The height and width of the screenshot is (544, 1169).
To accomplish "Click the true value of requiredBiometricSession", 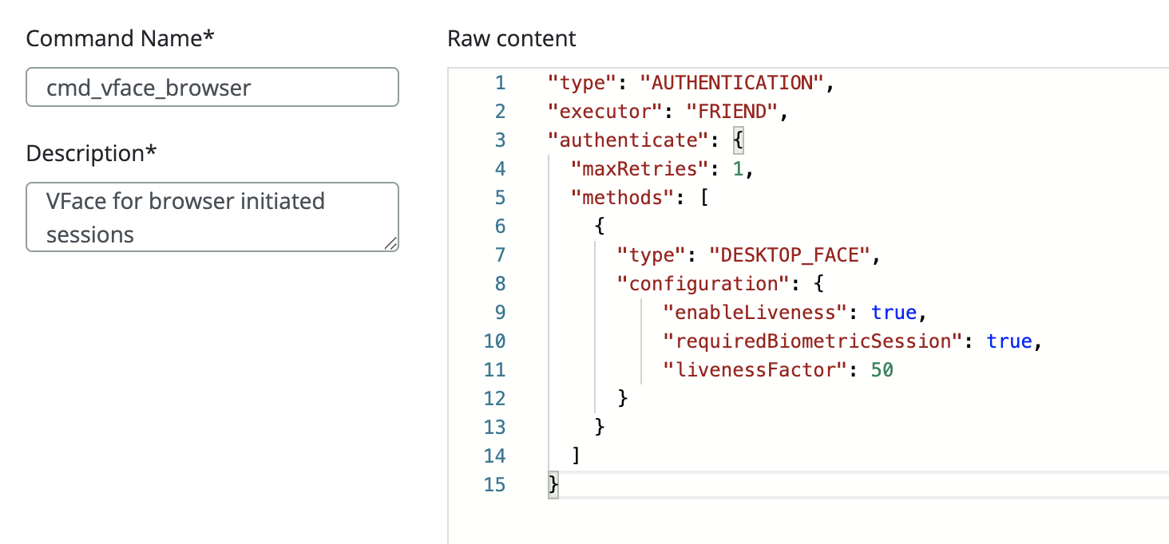I will [1009, 341].
